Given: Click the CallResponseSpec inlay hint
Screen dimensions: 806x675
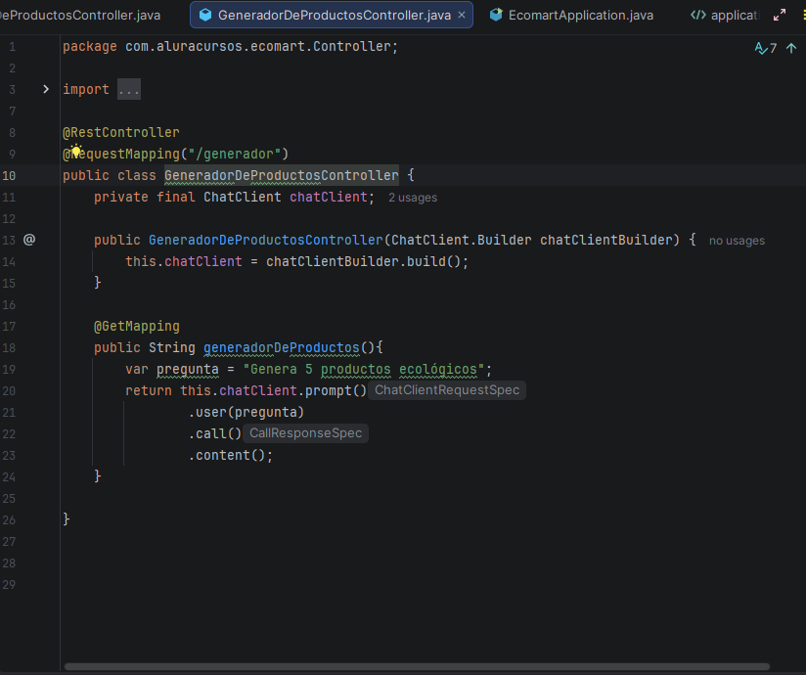Looking at the screenshot, I should click(305, 433).
